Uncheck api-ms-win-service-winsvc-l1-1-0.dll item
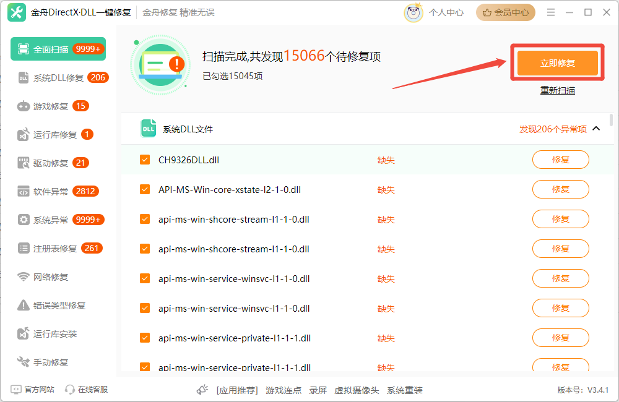 pyautogui.click(x=144, y=278)
